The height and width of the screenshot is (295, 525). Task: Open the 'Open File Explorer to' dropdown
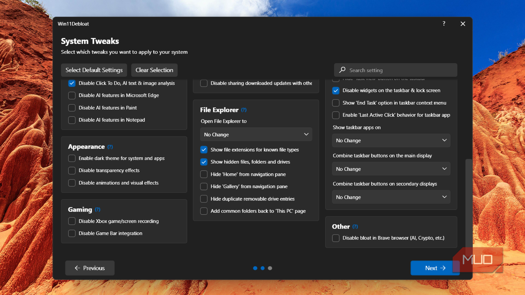(256, 134)
